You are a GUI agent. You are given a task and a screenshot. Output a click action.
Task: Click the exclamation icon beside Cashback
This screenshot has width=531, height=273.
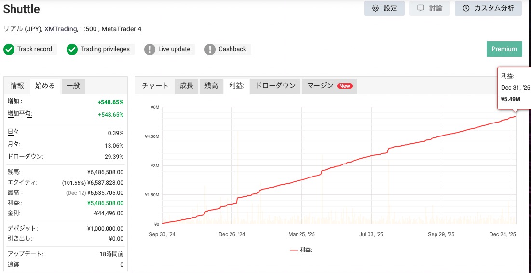tap(210, 49)
